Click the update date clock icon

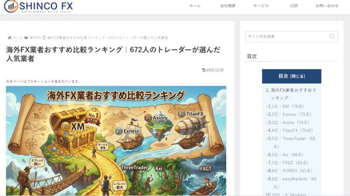point(203,70)
